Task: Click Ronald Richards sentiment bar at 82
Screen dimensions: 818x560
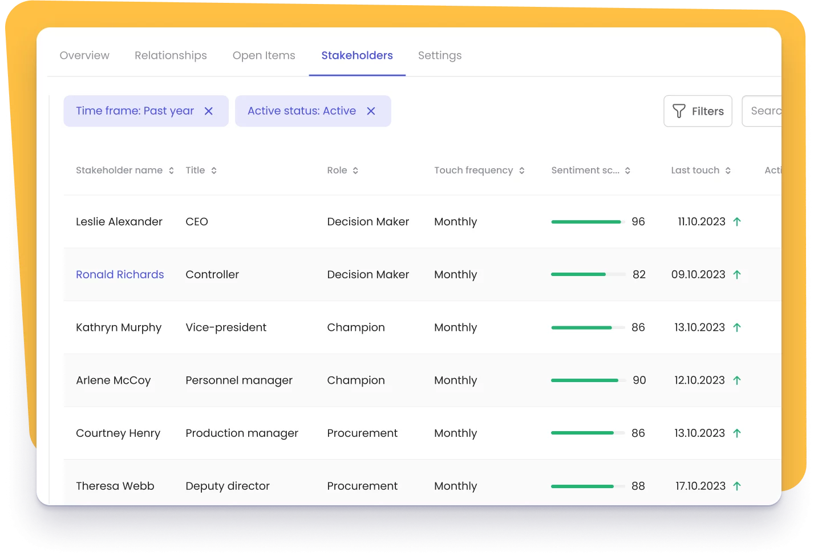Action: click(x=588, y=274)
